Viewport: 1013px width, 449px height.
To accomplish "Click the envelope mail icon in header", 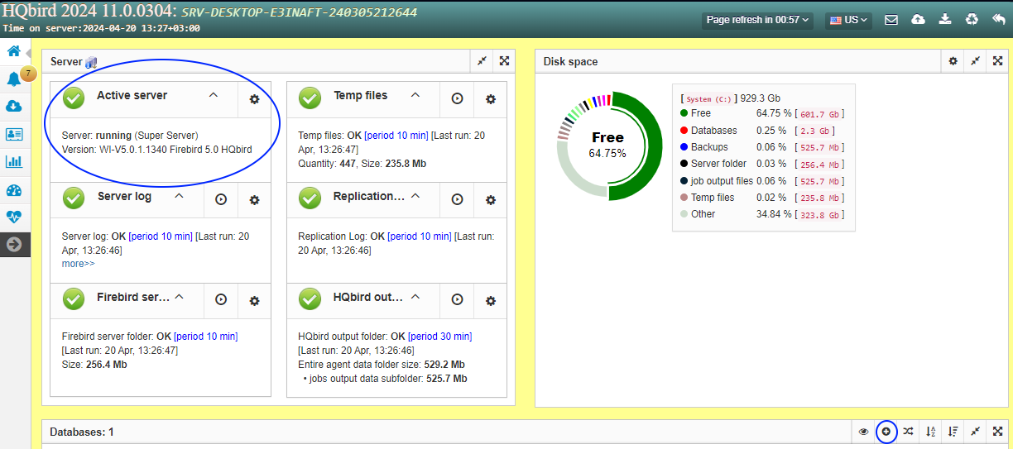I will (x=891, y=20).
